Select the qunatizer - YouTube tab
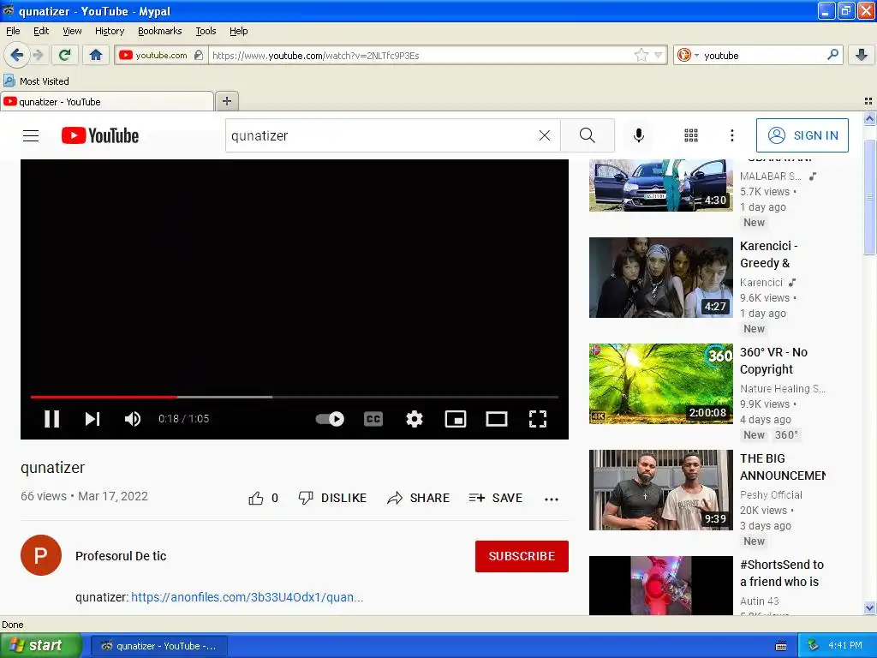 click(107, 102)
